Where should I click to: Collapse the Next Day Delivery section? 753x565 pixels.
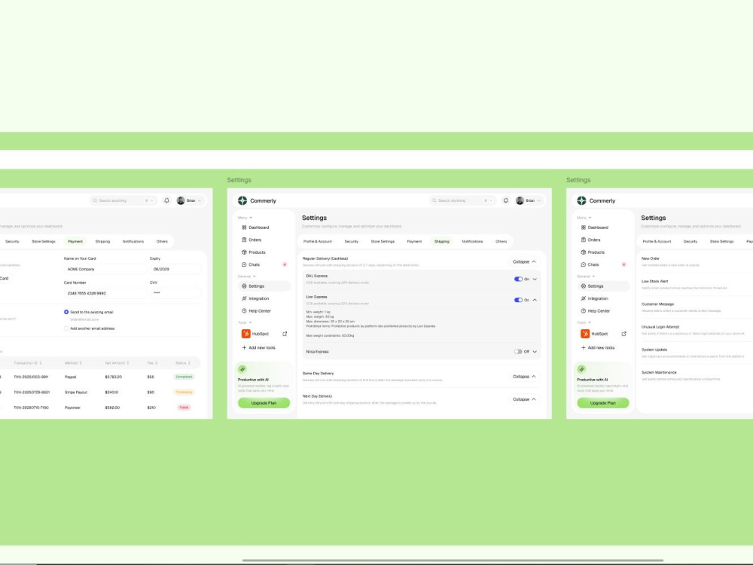(524, 399)
